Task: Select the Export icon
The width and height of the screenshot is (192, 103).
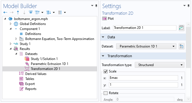Action: (21, 84)
